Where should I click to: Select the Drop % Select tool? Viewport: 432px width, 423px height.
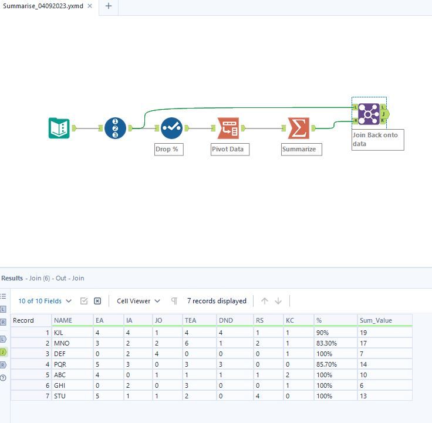(171, 128)
